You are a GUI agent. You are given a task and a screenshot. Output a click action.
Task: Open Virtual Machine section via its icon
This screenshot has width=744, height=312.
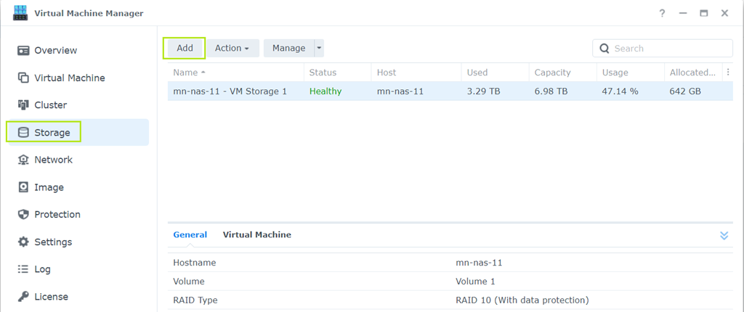(23, 78)
